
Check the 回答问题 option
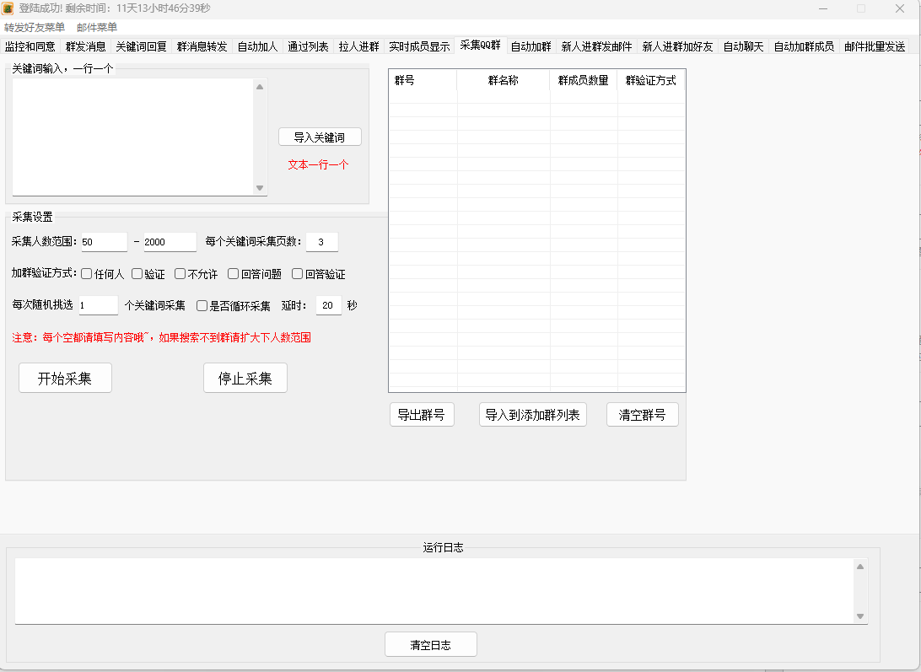pyautogui.click(x=233, y=273)
